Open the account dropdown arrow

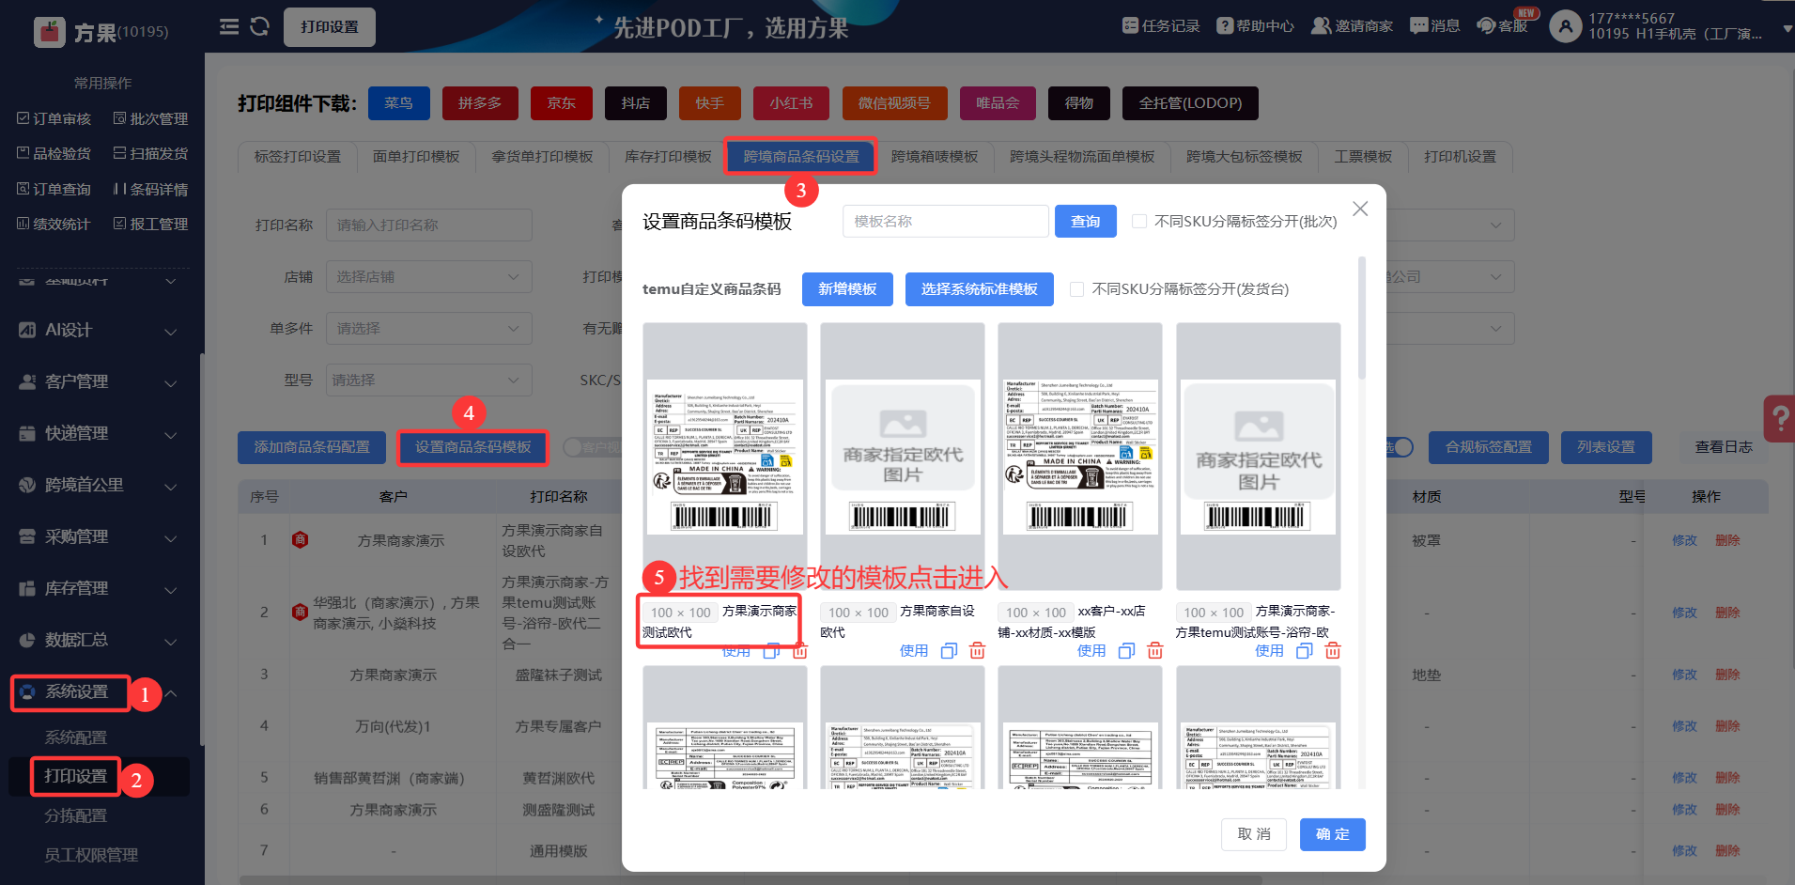point(1787,30)
